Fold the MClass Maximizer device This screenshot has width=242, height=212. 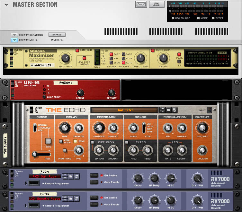7,54
